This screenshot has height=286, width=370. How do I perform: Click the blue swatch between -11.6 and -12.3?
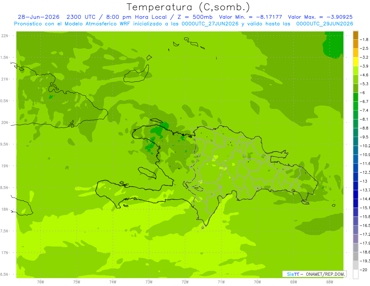click(x=356, y=168)
